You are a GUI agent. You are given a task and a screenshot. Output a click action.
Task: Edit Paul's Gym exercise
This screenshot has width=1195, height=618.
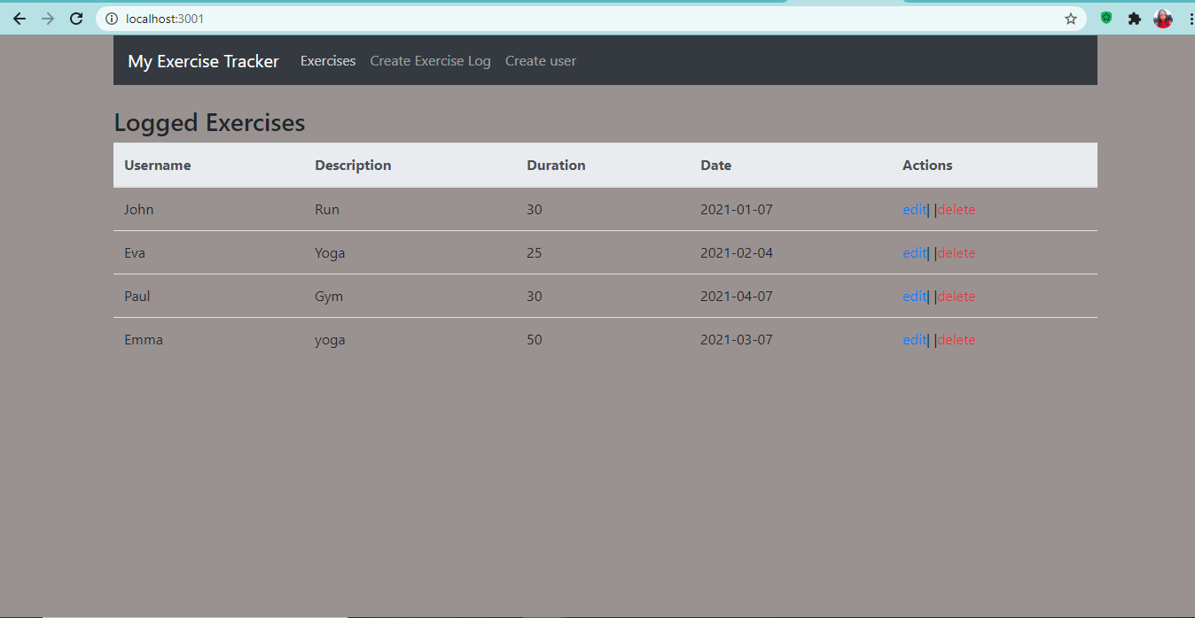click(x=914, y=297)
